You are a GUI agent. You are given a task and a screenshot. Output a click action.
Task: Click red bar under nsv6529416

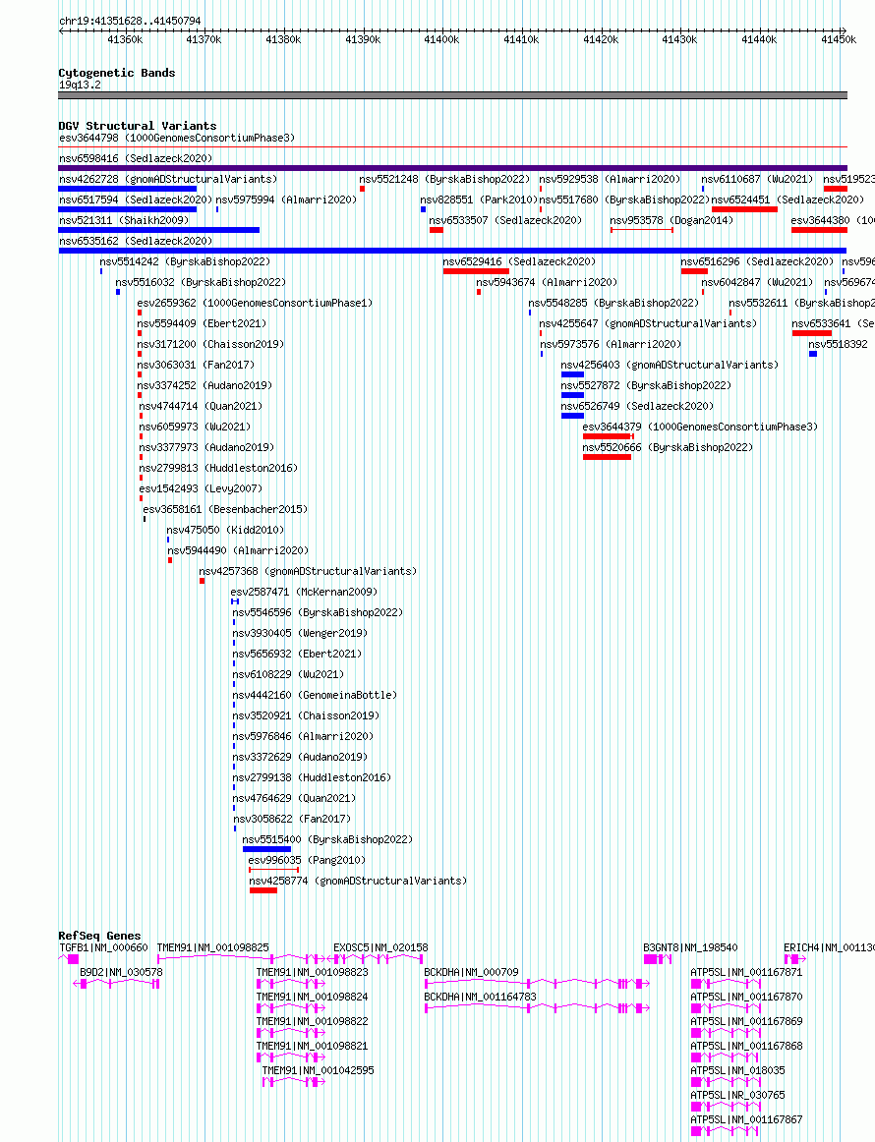coord(476,271)
